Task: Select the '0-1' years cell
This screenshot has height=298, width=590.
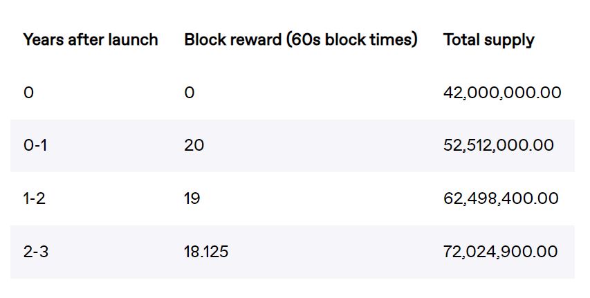Action: coord(35,145)
